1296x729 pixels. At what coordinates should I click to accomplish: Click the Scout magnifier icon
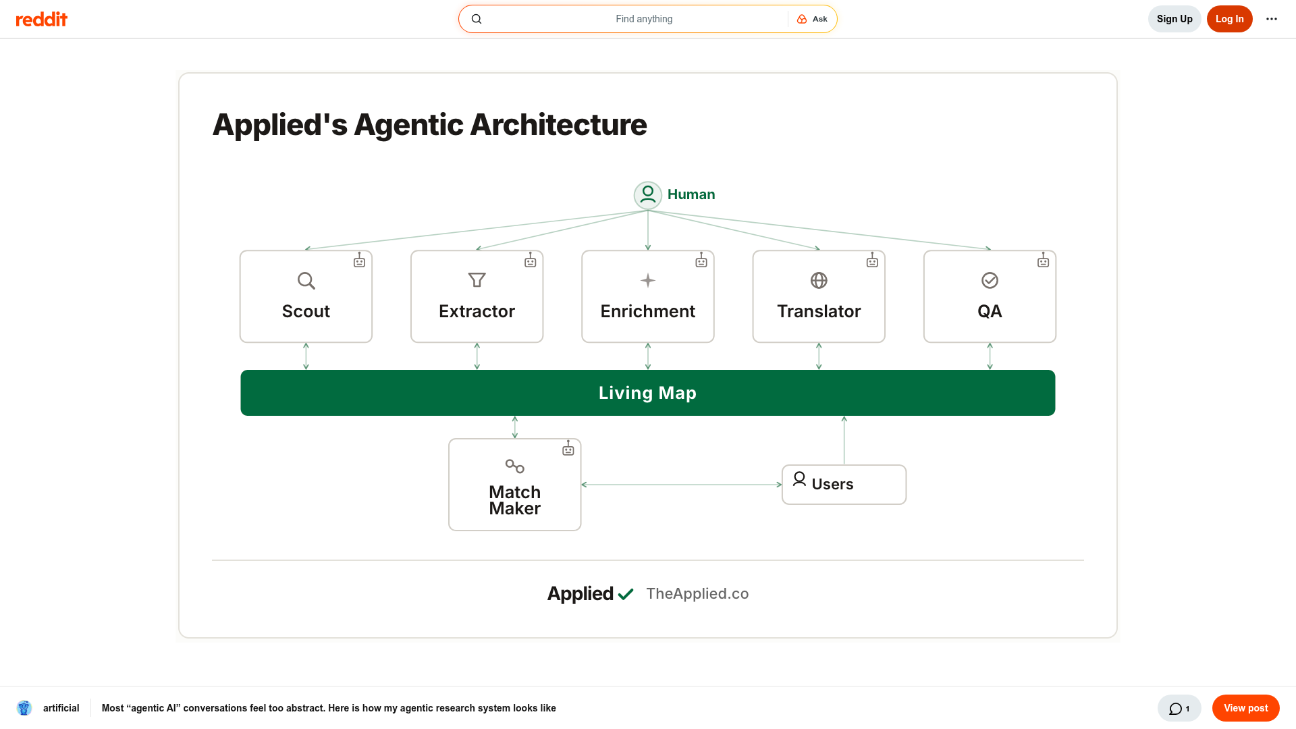click(306, 281)
